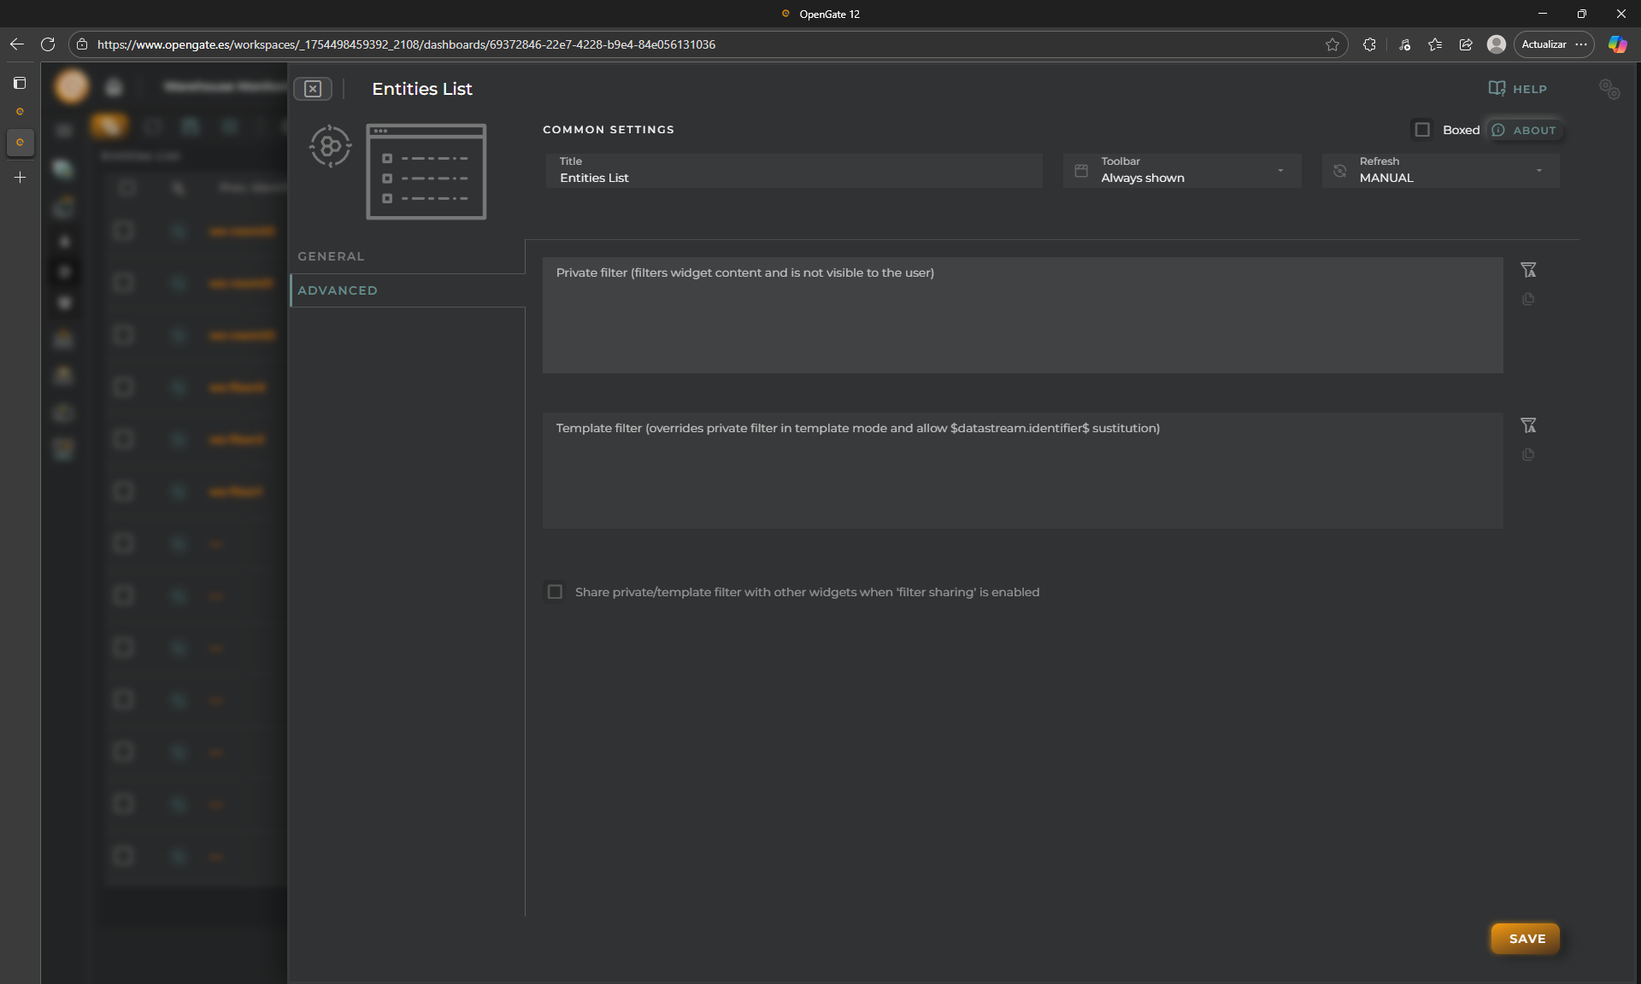Viewport: 1641px width, 984px height.
Task: Open template filter editor funnel icon
Action: [x=1528, y=425]
